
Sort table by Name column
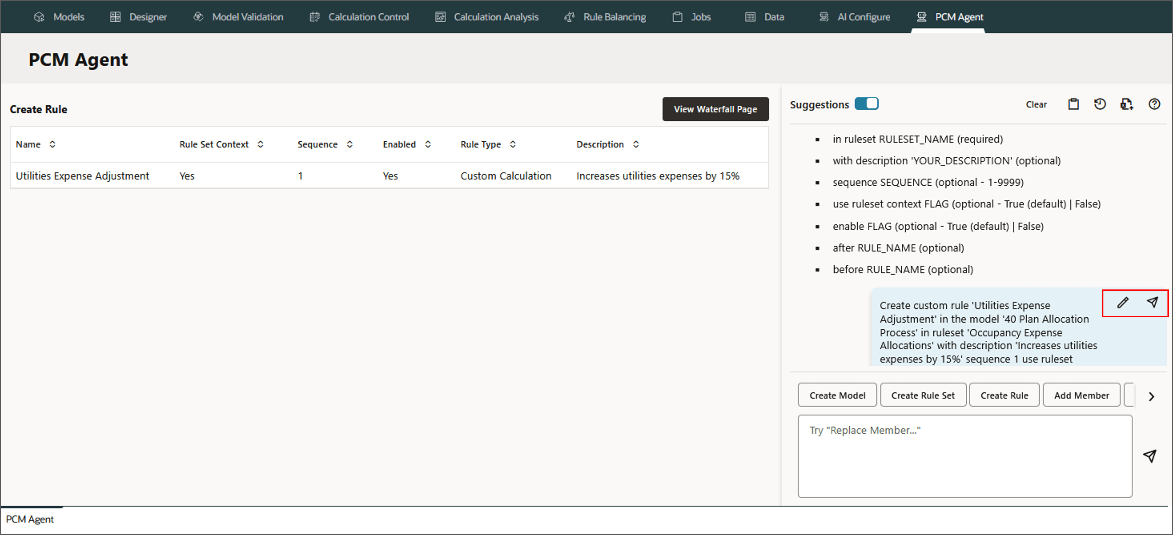52,144
